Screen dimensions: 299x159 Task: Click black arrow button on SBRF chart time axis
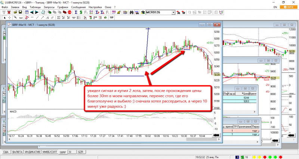216,135
